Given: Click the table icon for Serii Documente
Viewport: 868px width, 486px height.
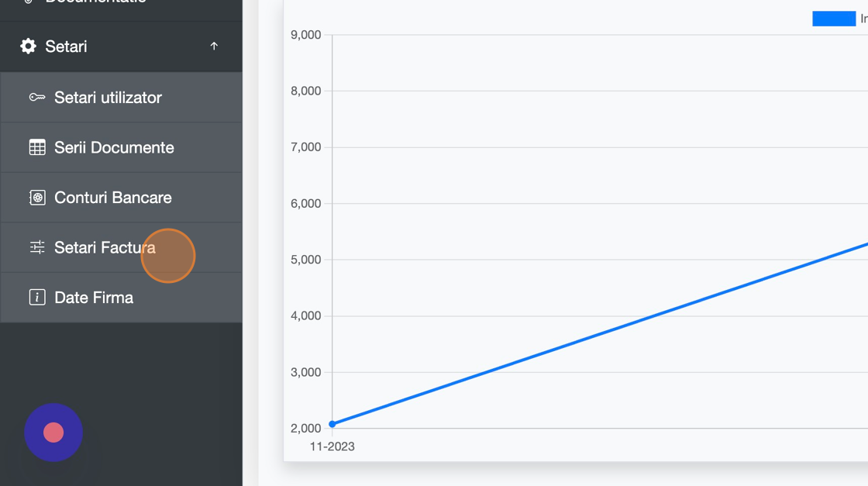Looking at the screenshot, I should coord(37,147).
